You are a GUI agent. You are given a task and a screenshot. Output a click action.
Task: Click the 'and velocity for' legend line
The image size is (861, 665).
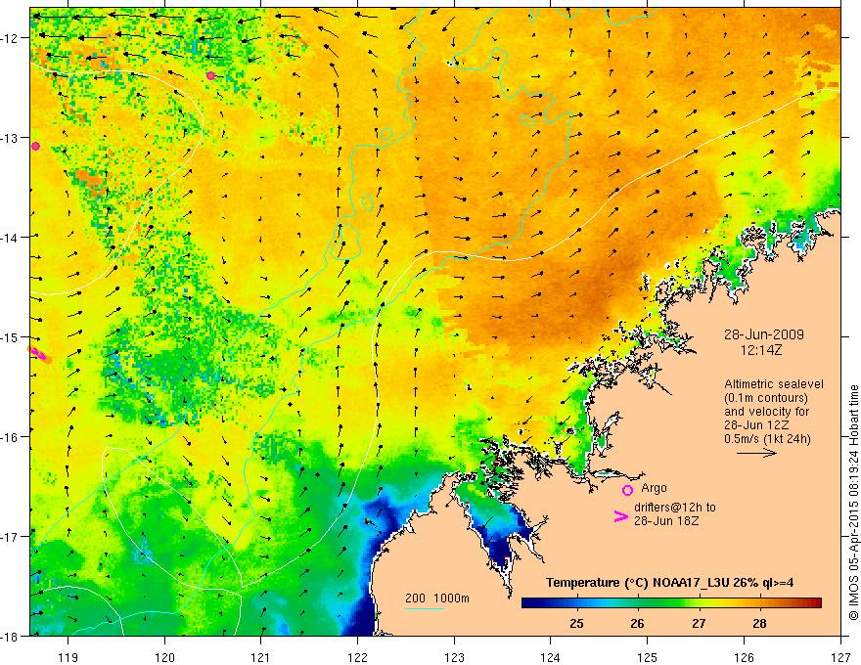pos(766,412)
